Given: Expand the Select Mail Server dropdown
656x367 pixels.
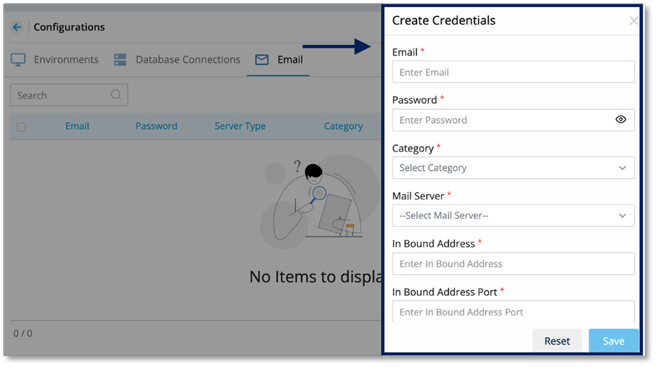Looking at the screenshot, I should coord(514,216).
